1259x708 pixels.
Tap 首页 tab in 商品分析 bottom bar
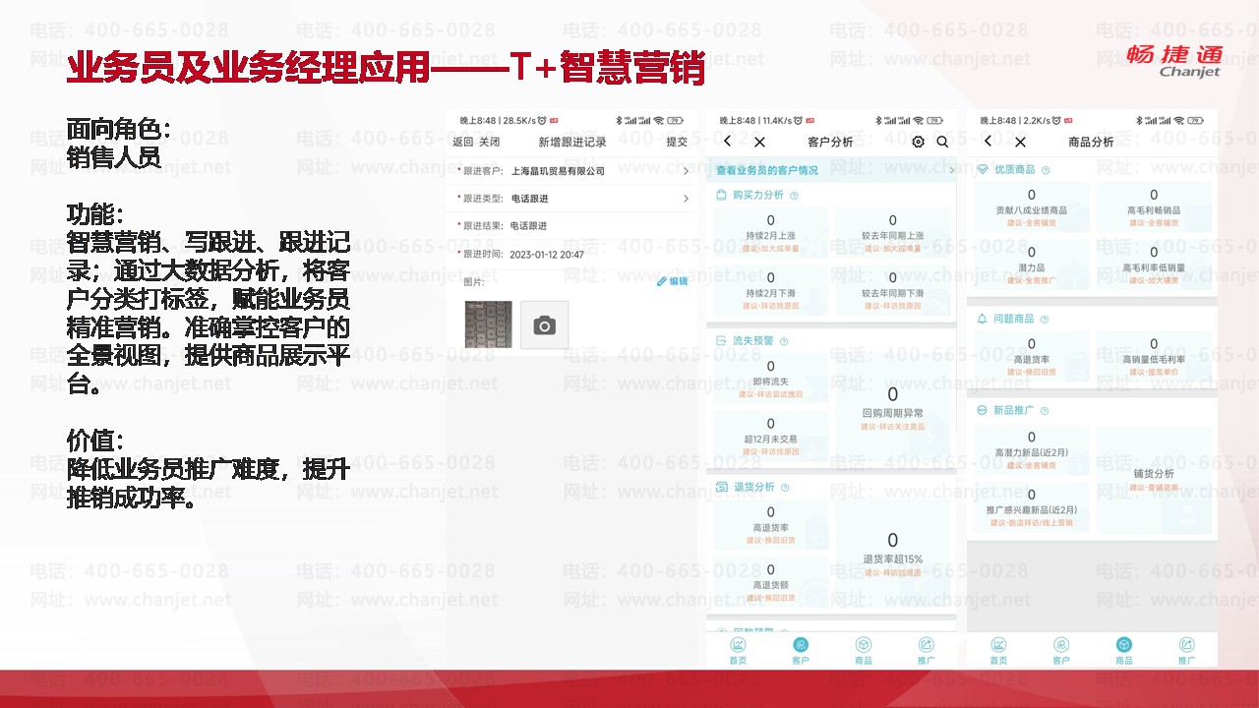coord(998,651)
